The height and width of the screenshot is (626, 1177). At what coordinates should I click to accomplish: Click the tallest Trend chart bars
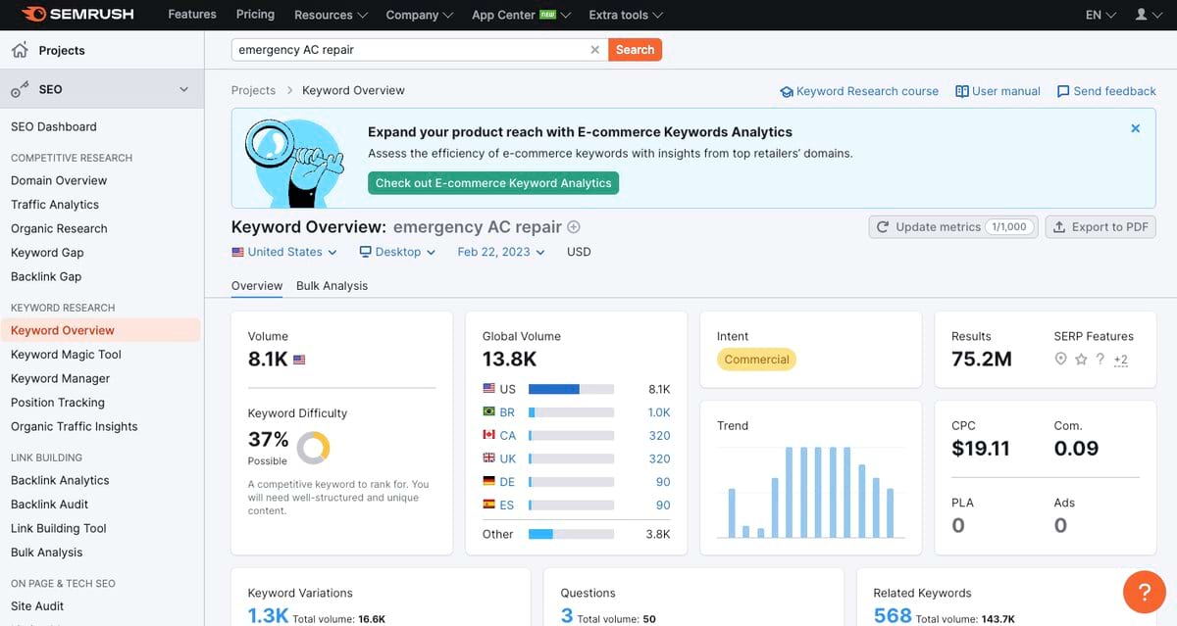coord(818,493)
